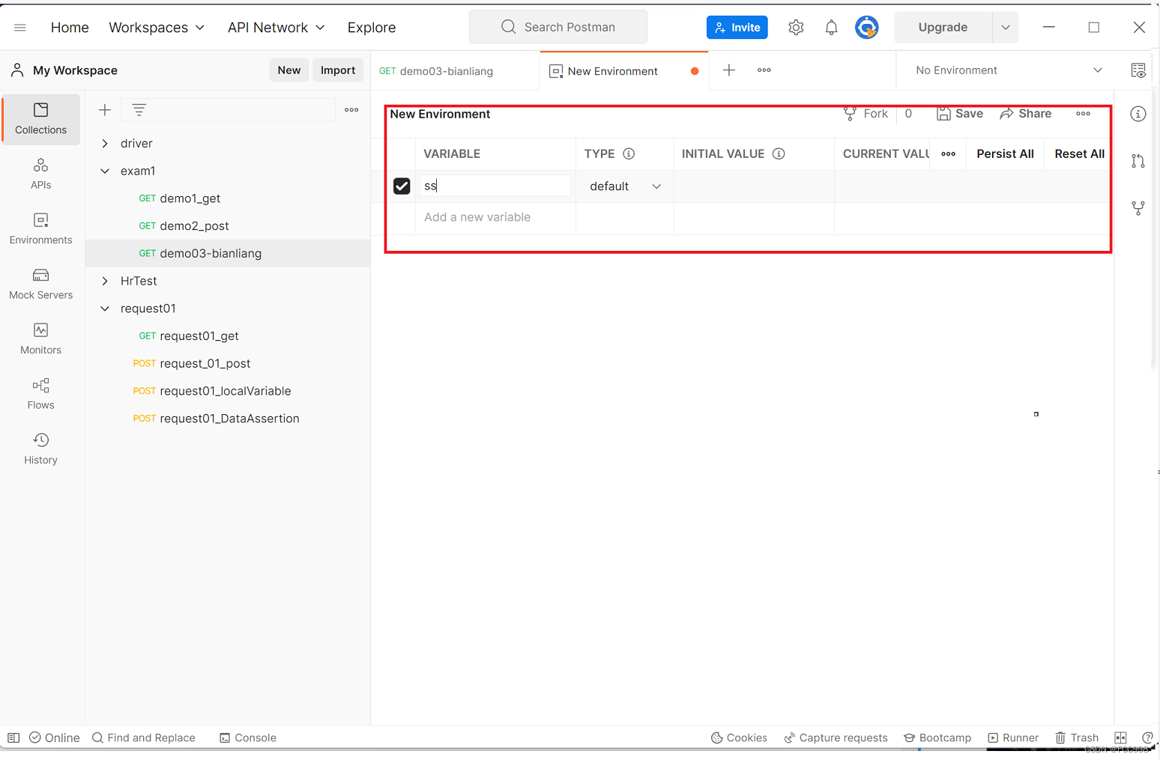The width and height of the screenshot is (1160, 760).
Task: Click Persist All button
Action: 1005,154
